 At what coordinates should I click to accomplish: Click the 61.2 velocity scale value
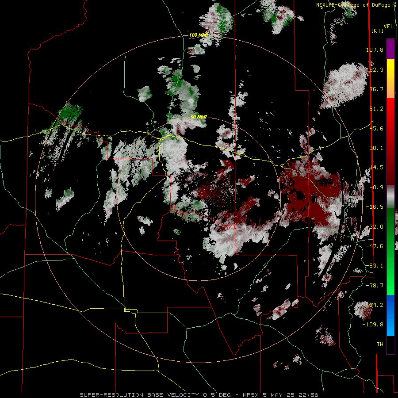tap(376, 109)
